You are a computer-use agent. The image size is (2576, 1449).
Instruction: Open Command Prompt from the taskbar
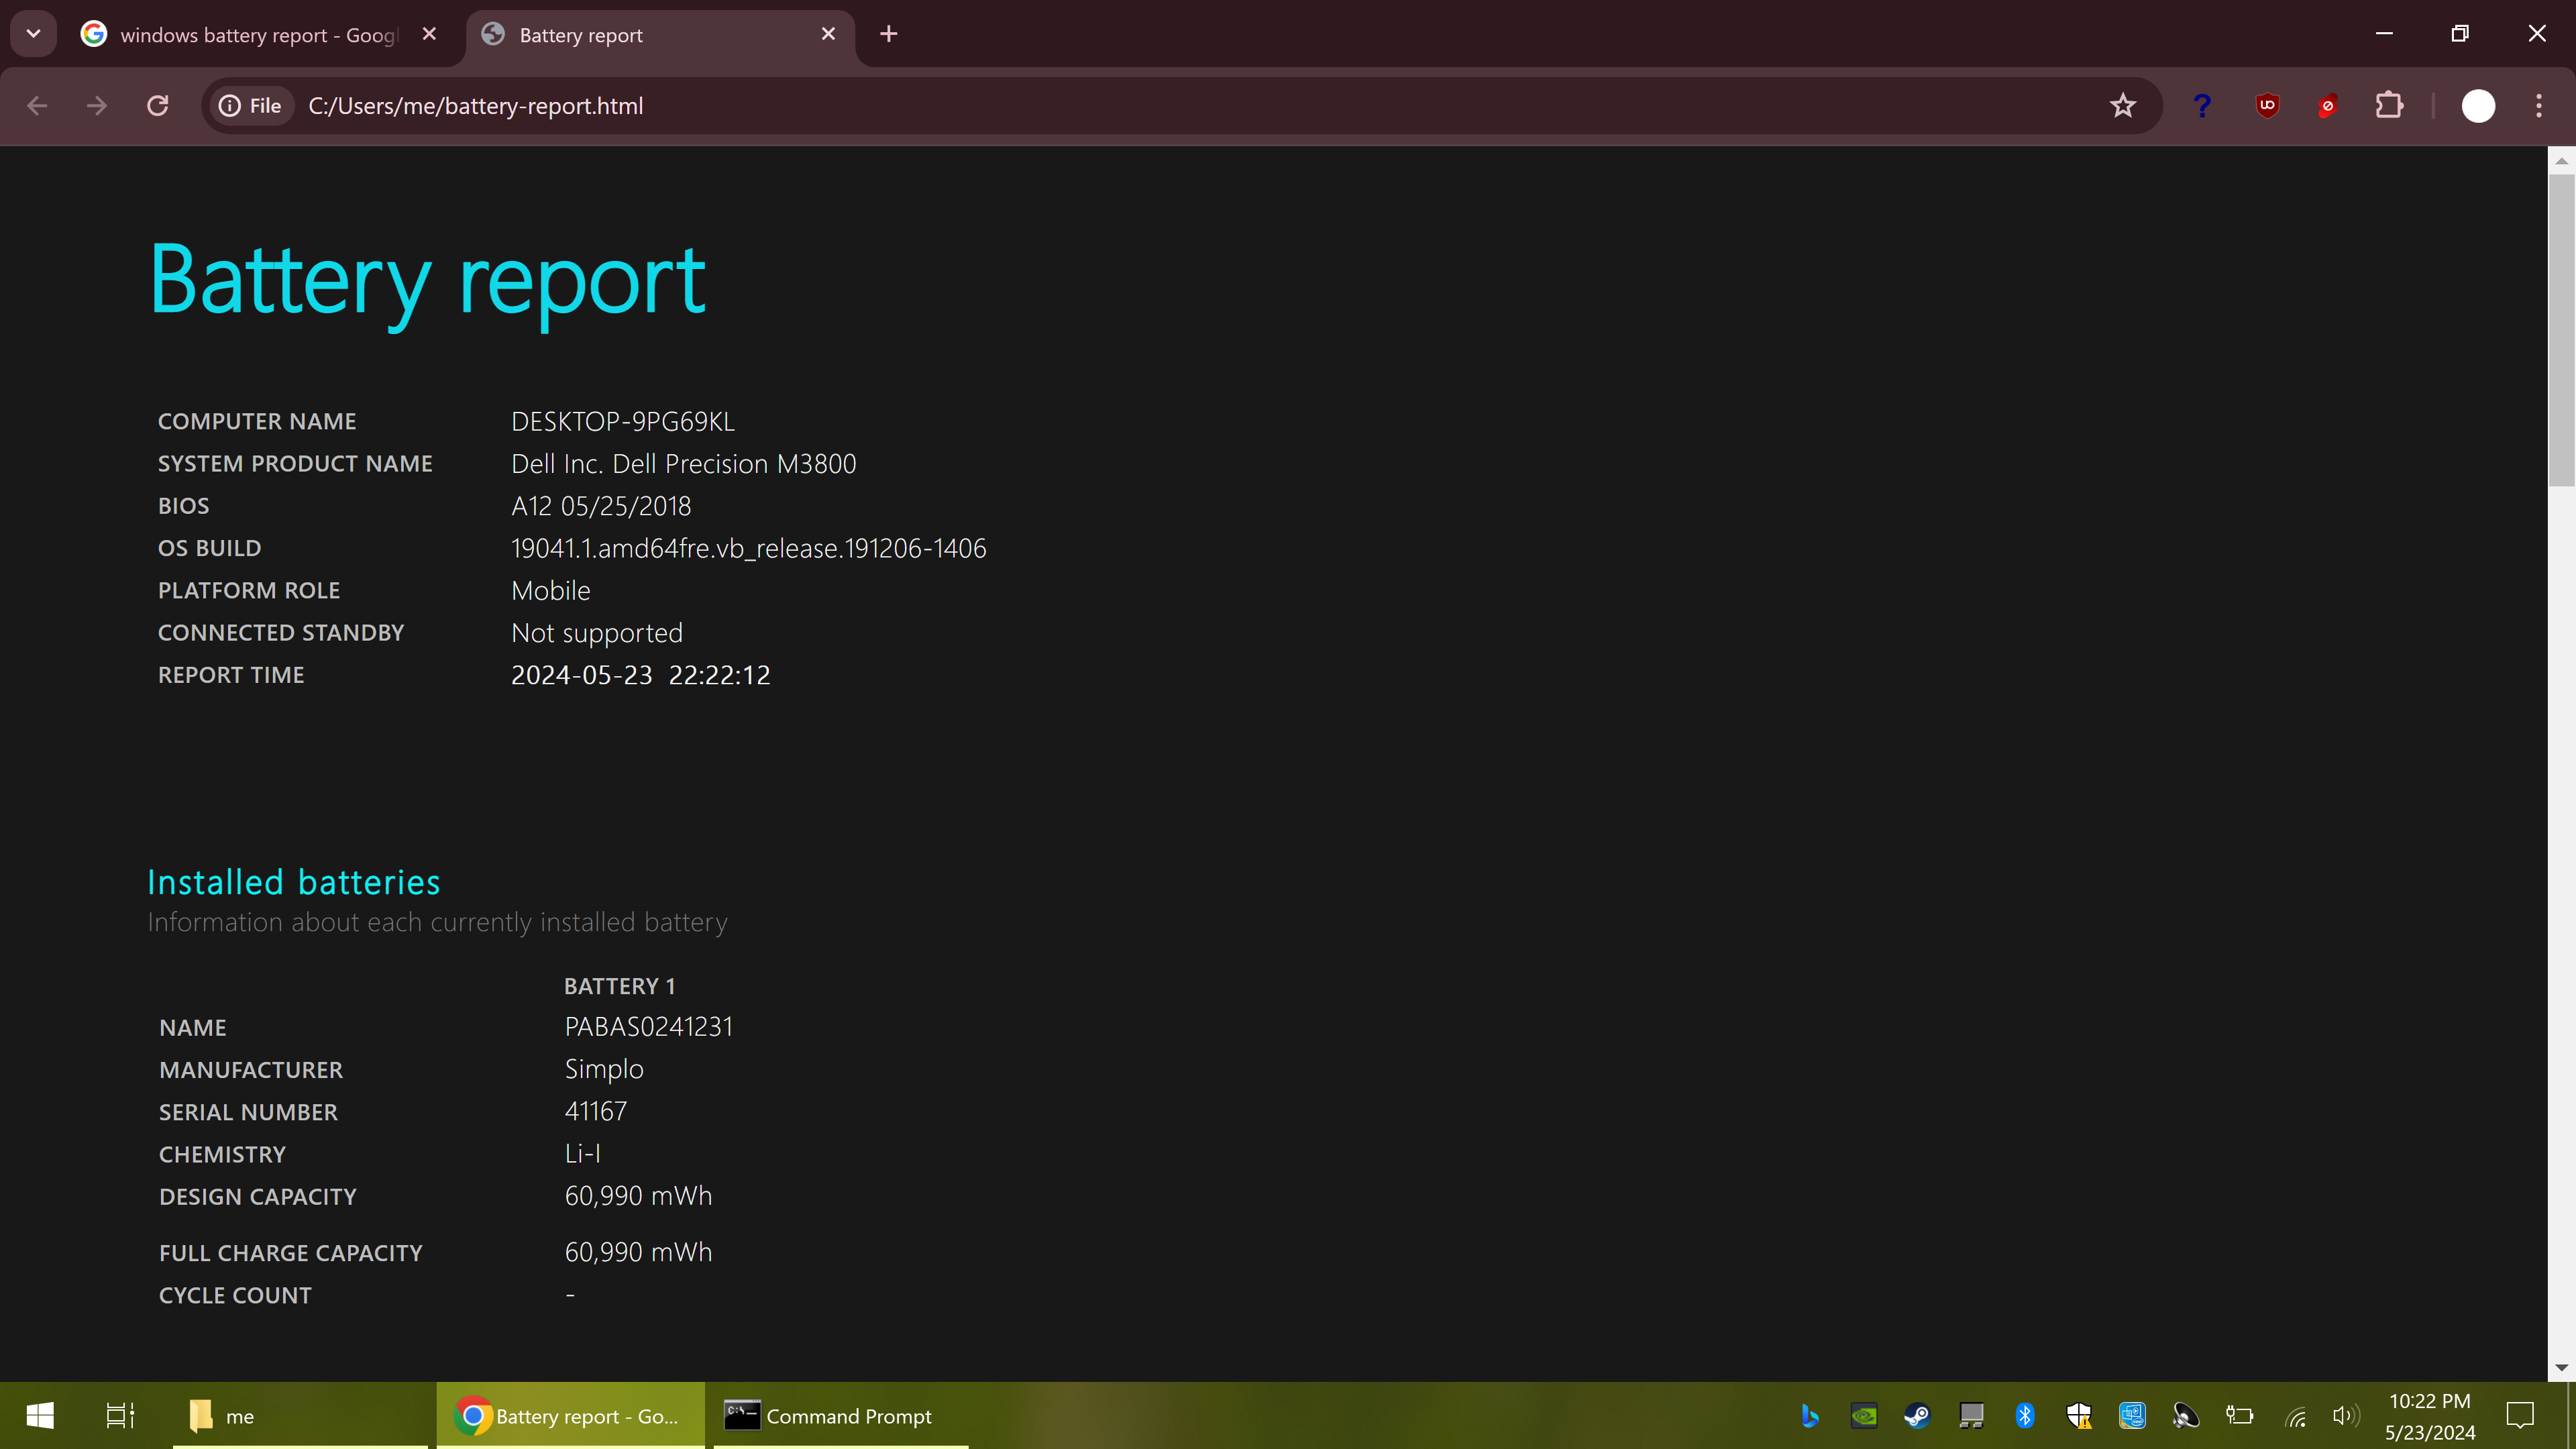[830, 1416]
